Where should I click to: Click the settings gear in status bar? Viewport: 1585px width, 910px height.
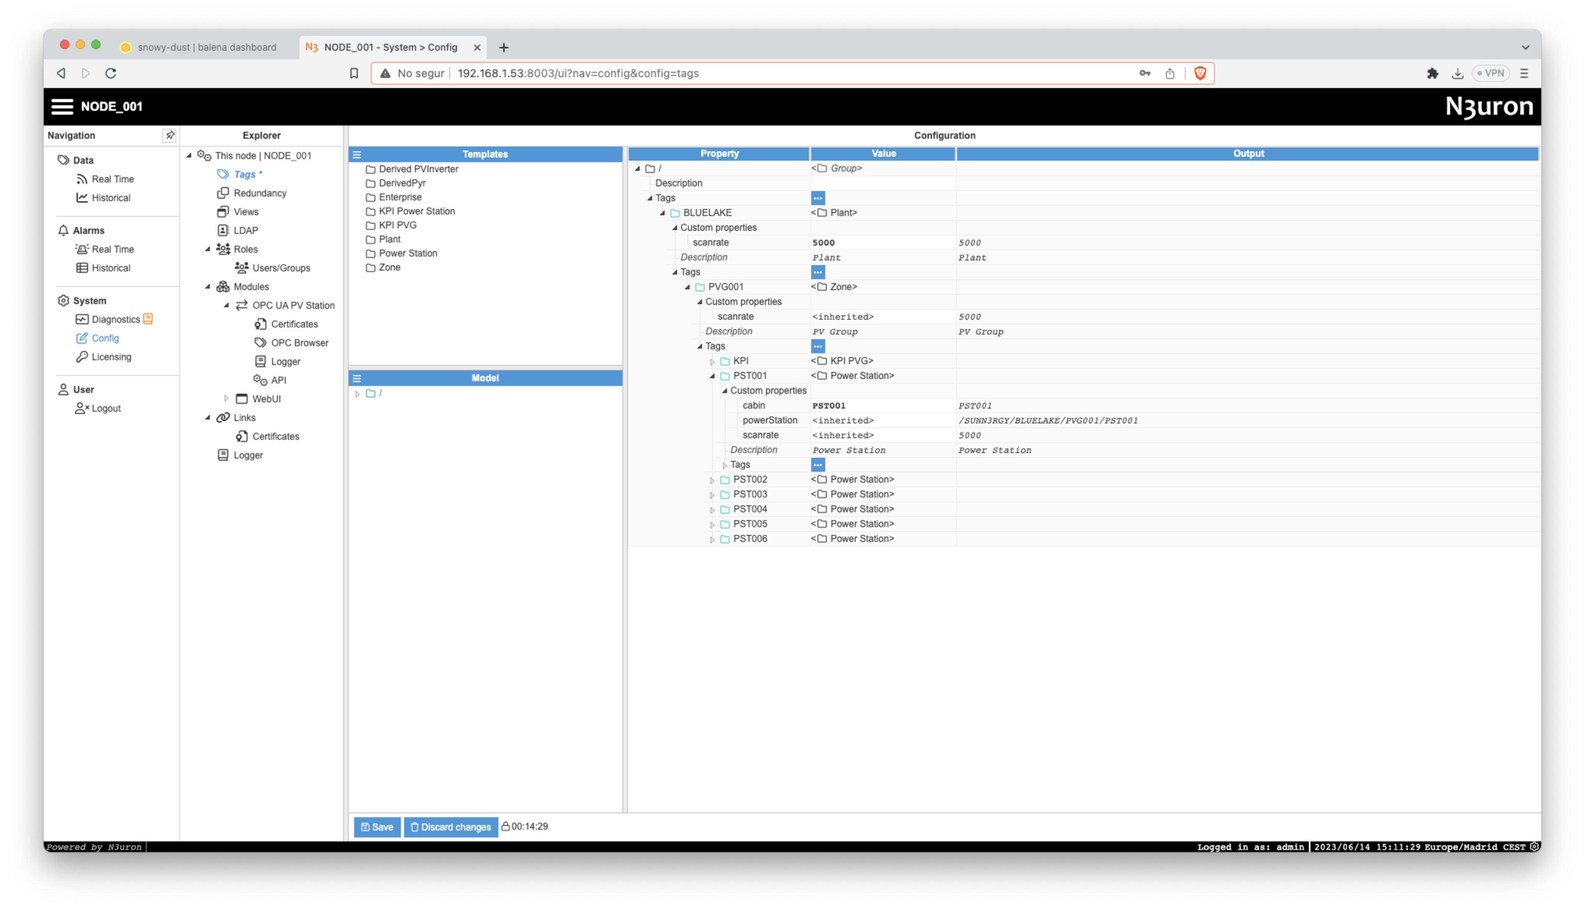1534,847
